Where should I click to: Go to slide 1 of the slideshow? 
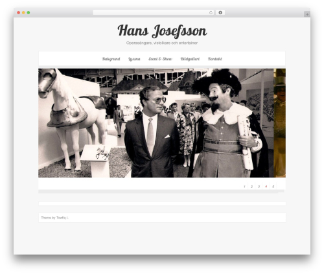pos(244,187)
